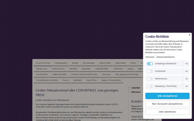Viewport: 194px width, 121px height.
Task: Expand Funktionell details arrow
Action: (186, 71)
